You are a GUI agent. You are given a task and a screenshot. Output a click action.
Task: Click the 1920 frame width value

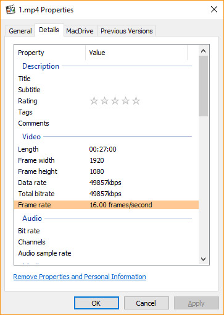click(x=97, y=160)
